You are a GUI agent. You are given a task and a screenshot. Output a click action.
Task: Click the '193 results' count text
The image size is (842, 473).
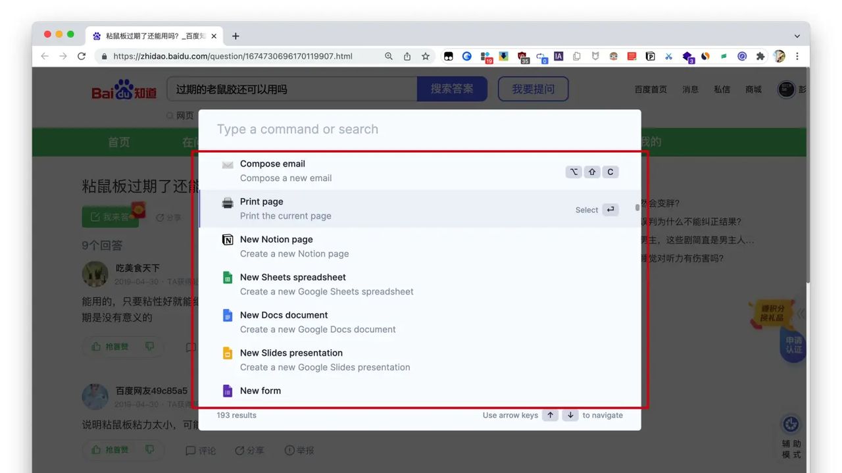(x=237, y=415)
